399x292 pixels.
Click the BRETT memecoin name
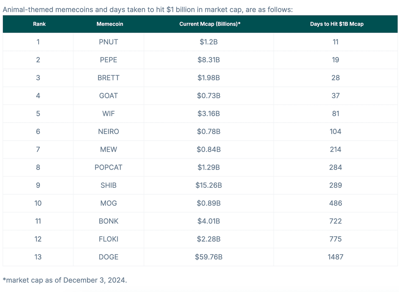[x=108, y=78]
